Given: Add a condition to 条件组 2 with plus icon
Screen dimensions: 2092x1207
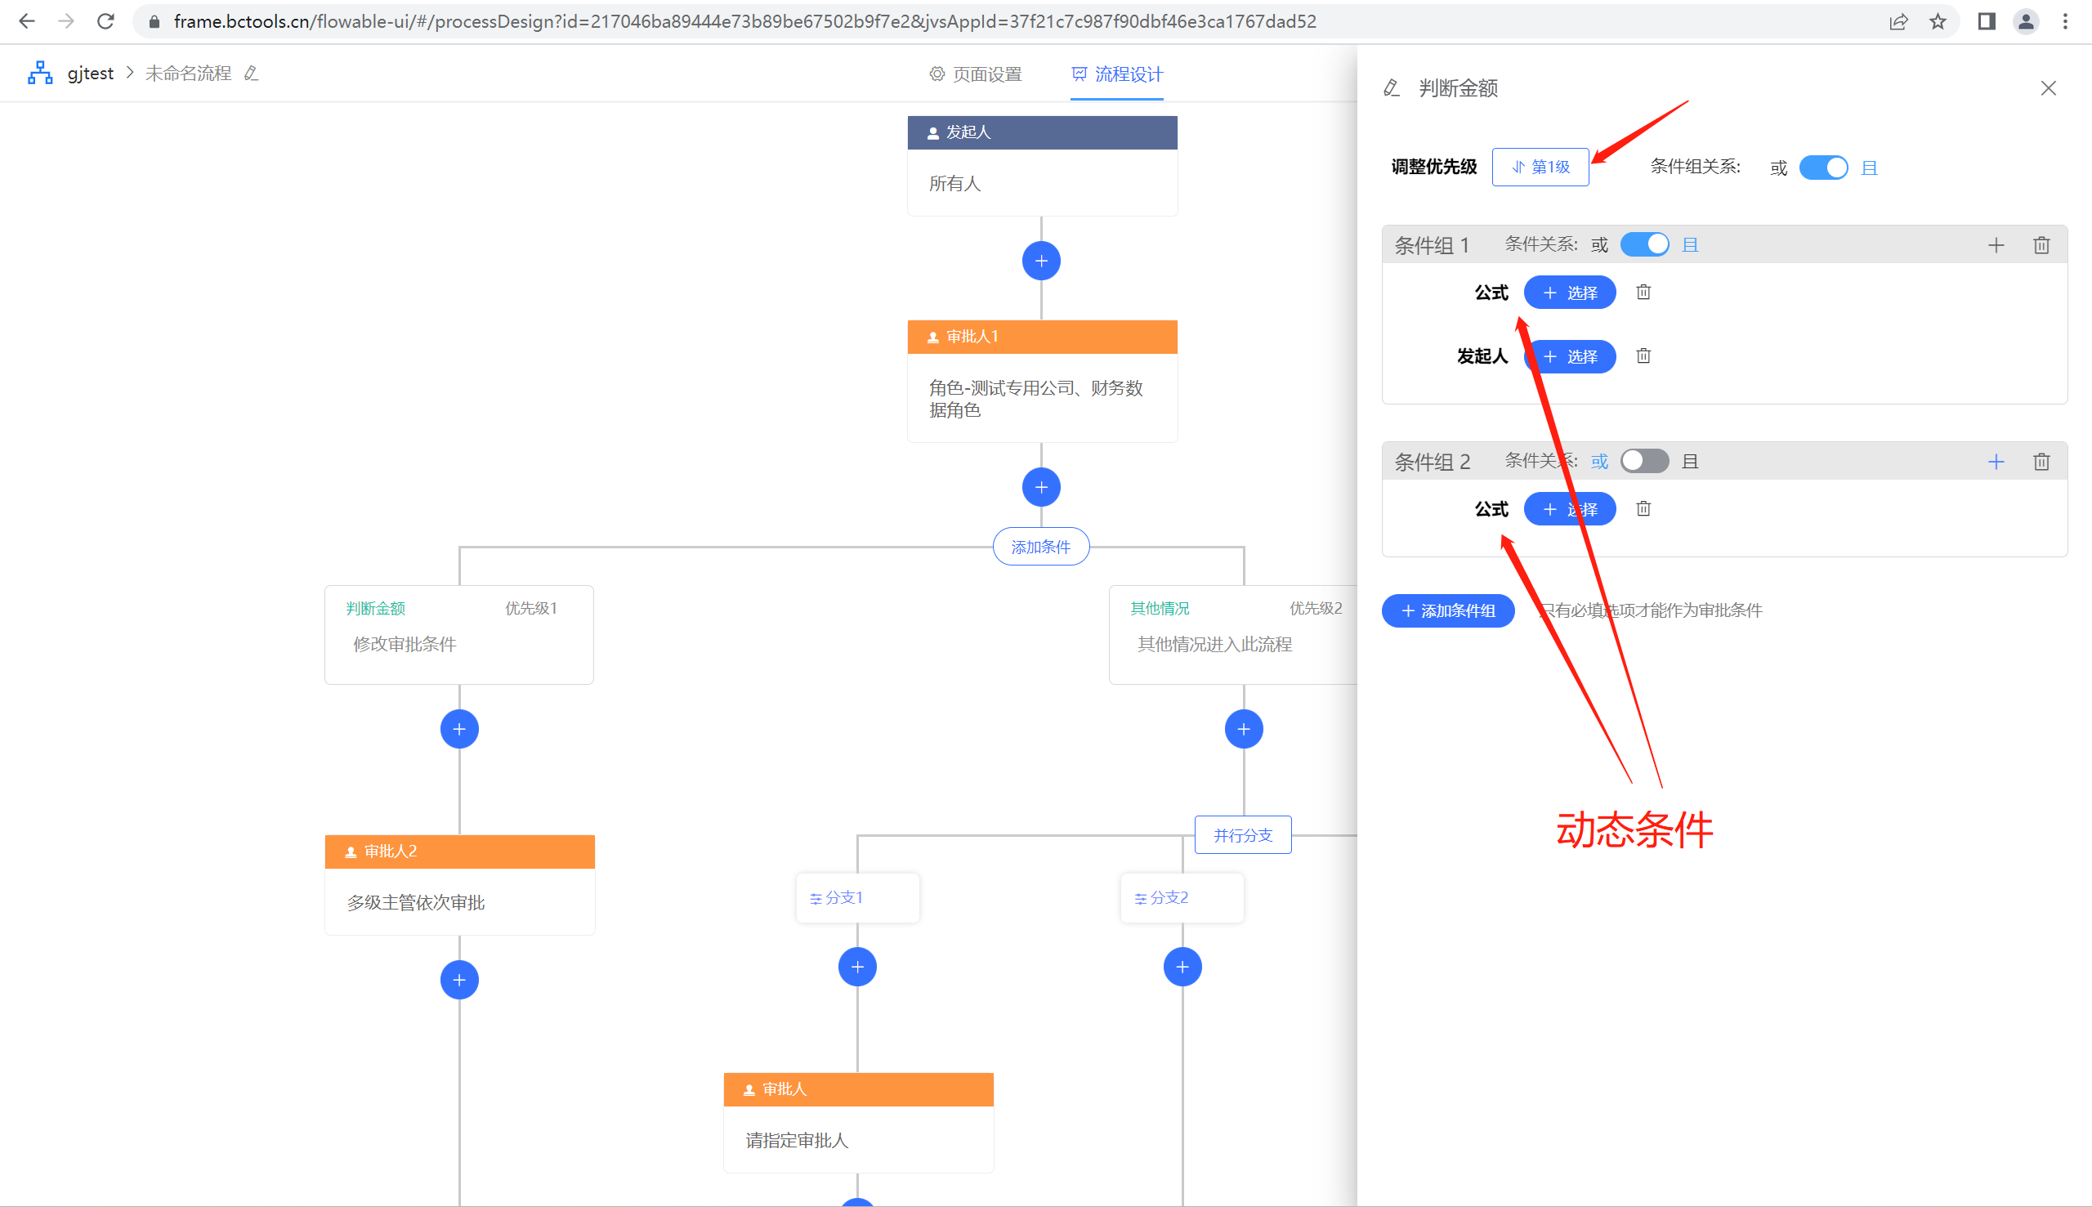Looking at the screenshot, I should pyautogui.click(x=1996, y=462).
